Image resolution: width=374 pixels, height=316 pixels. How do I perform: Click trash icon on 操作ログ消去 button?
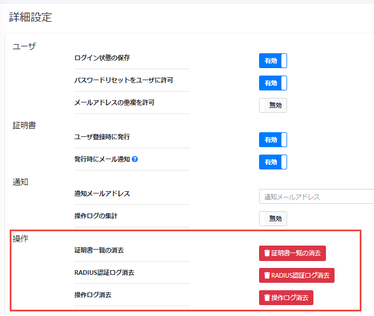(266, 298)
